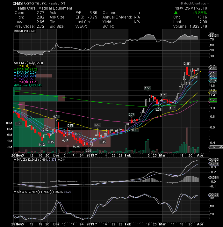Click the green up-triangle change indicator
This screenshot has width=223, height=227.
[176, 13]
